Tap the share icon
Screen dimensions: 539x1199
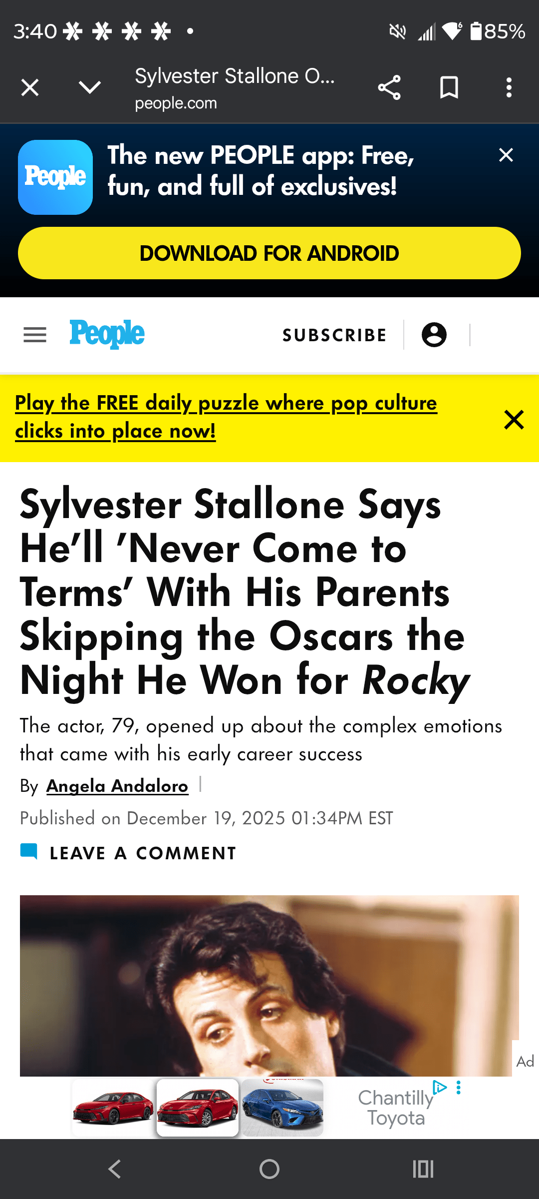[x=389, y=88]
